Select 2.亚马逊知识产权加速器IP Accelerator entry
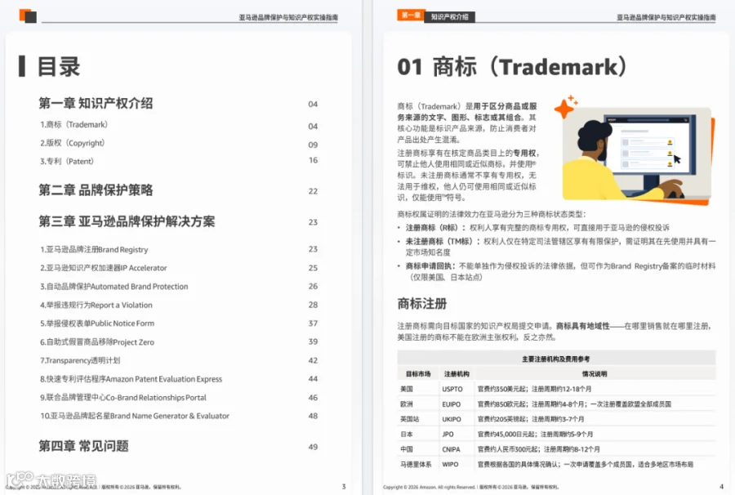Viewport: 735px width, 495px height. pyautogui.click(x=103, y=268)
